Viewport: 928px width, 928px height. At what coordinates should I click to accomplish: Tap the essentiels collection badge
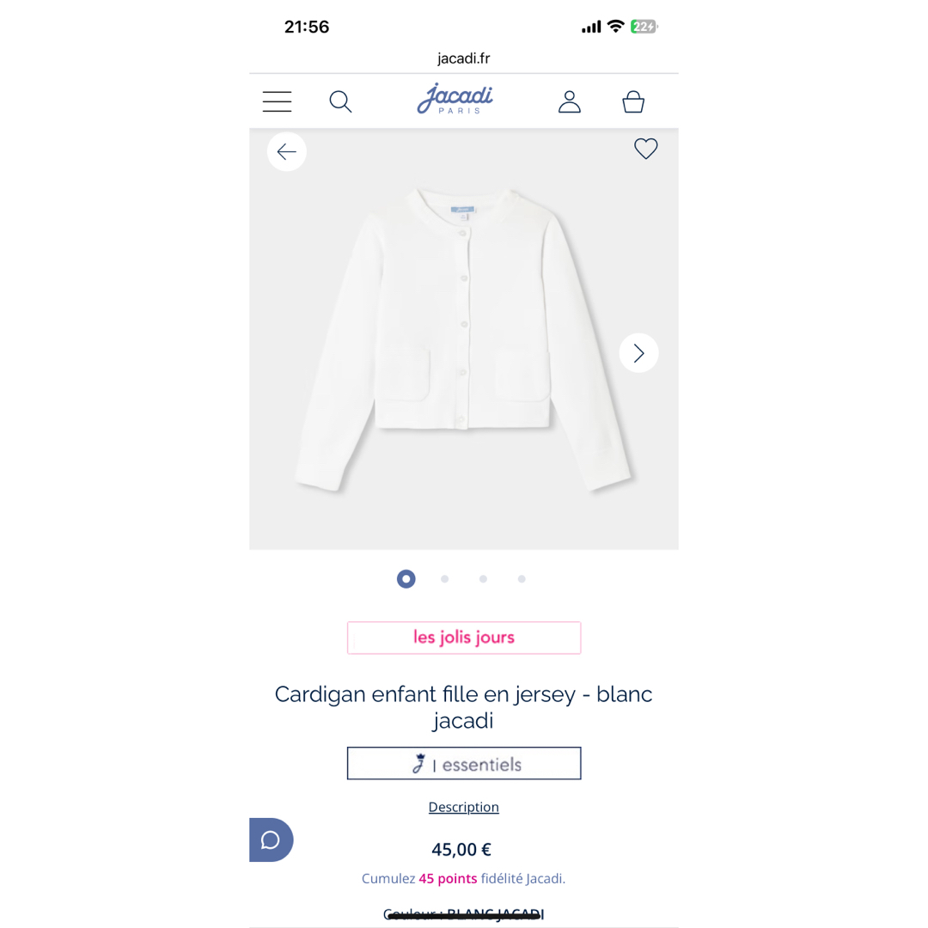(x=464, y=764)
